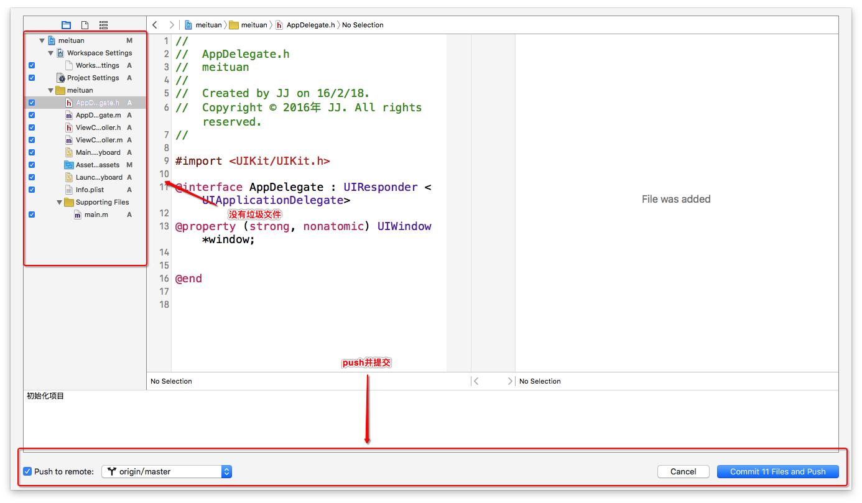Uncheck AppD...gate.m checkbox

[32, 115]
